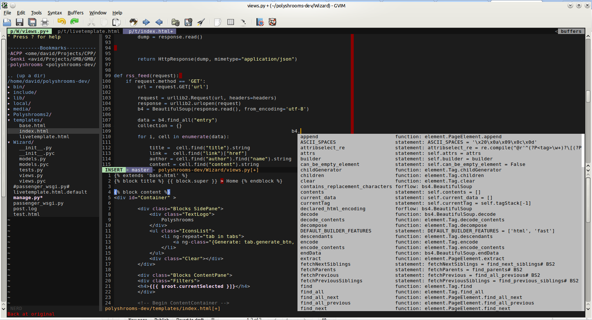Select base.html in file tree

click(x=32, y=126)
